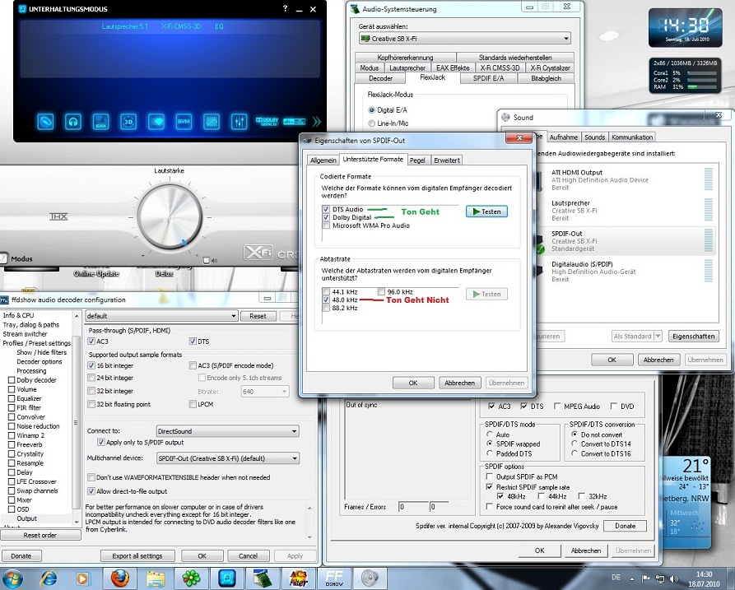Open Windows Media Player from taskbar
Viewport: 735px width, 590px height.
click(82, 578)
